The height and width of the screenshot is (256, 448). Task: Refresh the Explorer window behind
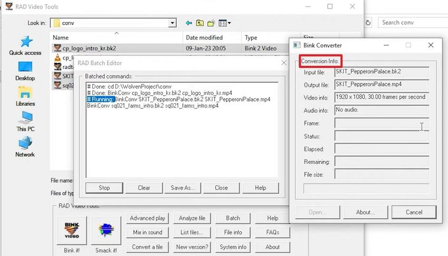pos(368,23)
